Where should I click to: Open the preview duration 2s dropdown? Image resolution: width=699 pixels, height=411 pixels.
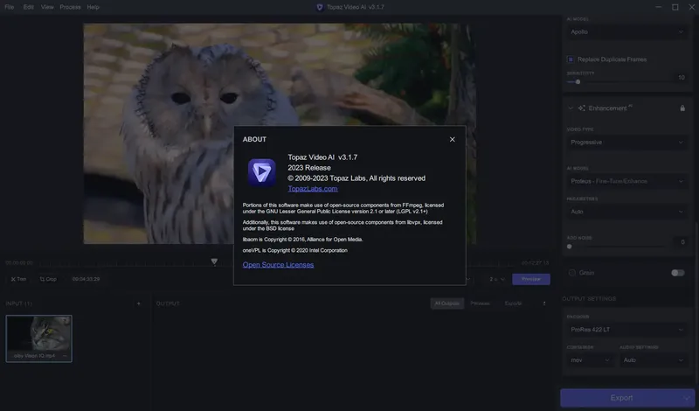pos(497,279)
